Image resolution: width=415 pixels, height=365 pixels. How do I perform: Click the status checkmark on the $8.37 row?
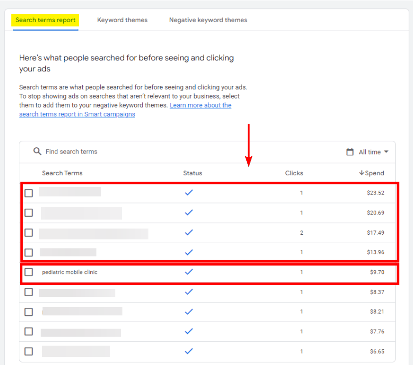point(189,292)
